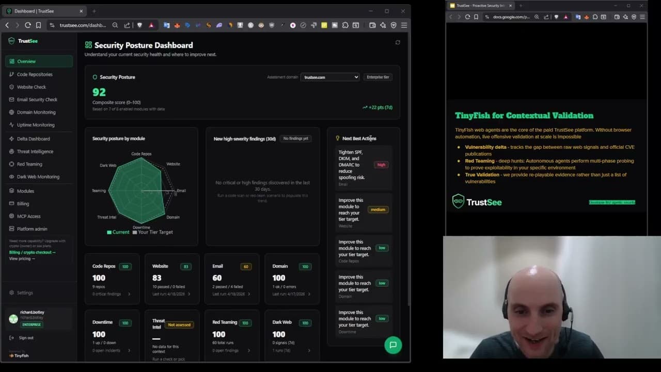Expand the Domain card last-run chevron

(x=309, y=294)
